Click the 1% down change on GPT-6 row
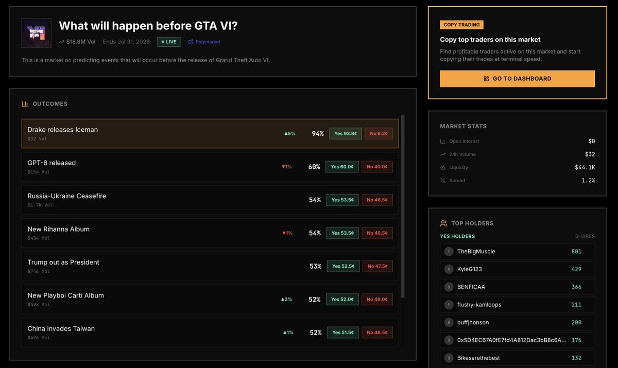This screenshot has height=368, width=618. point(287,167)
